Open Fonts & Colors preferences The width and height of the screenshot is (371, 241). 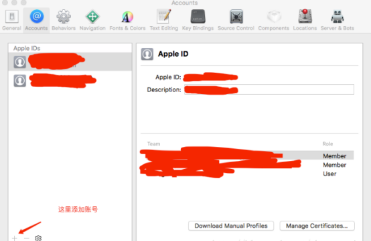127,20
